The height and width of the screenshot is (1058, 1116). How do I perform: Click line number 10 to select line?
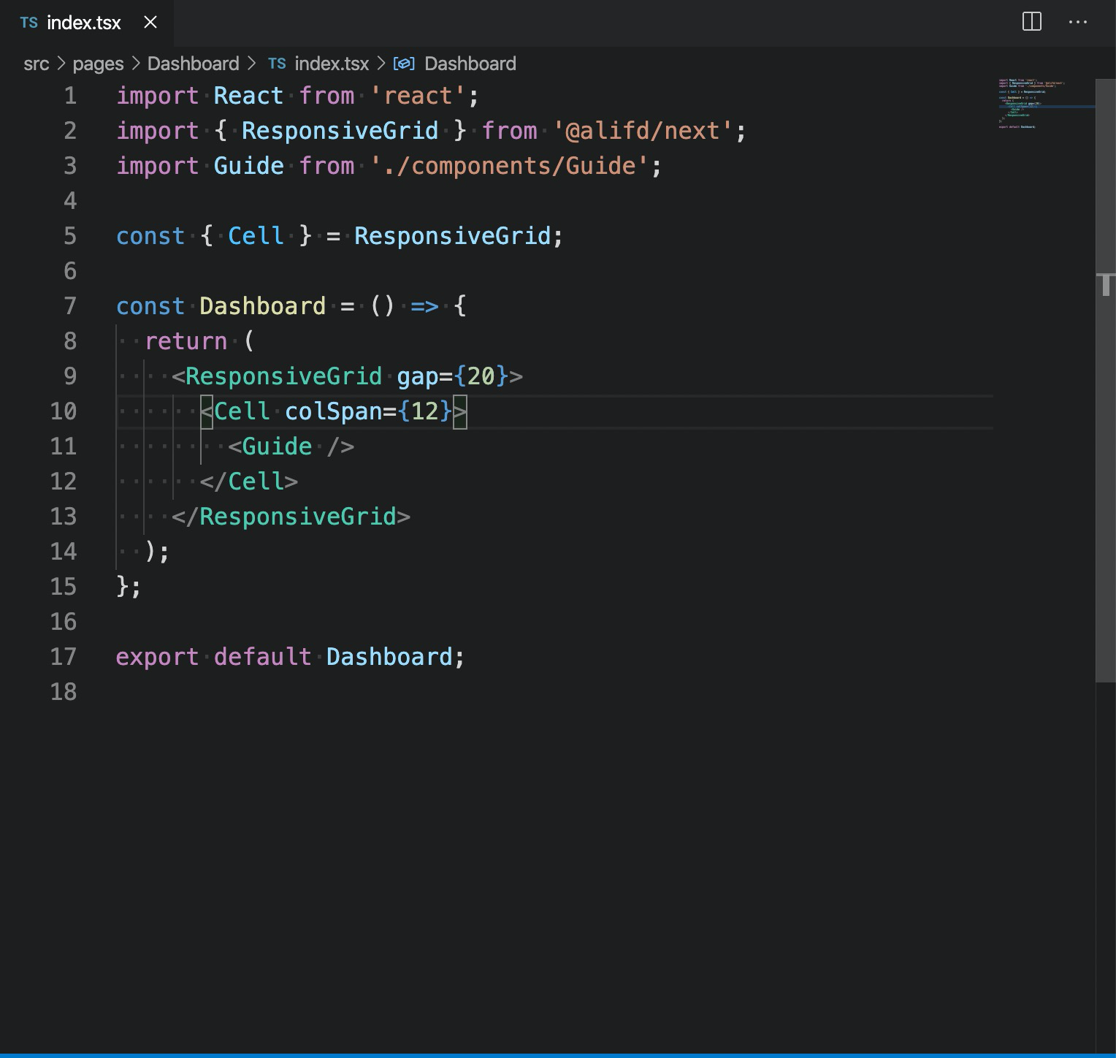[x=64, y=411]
